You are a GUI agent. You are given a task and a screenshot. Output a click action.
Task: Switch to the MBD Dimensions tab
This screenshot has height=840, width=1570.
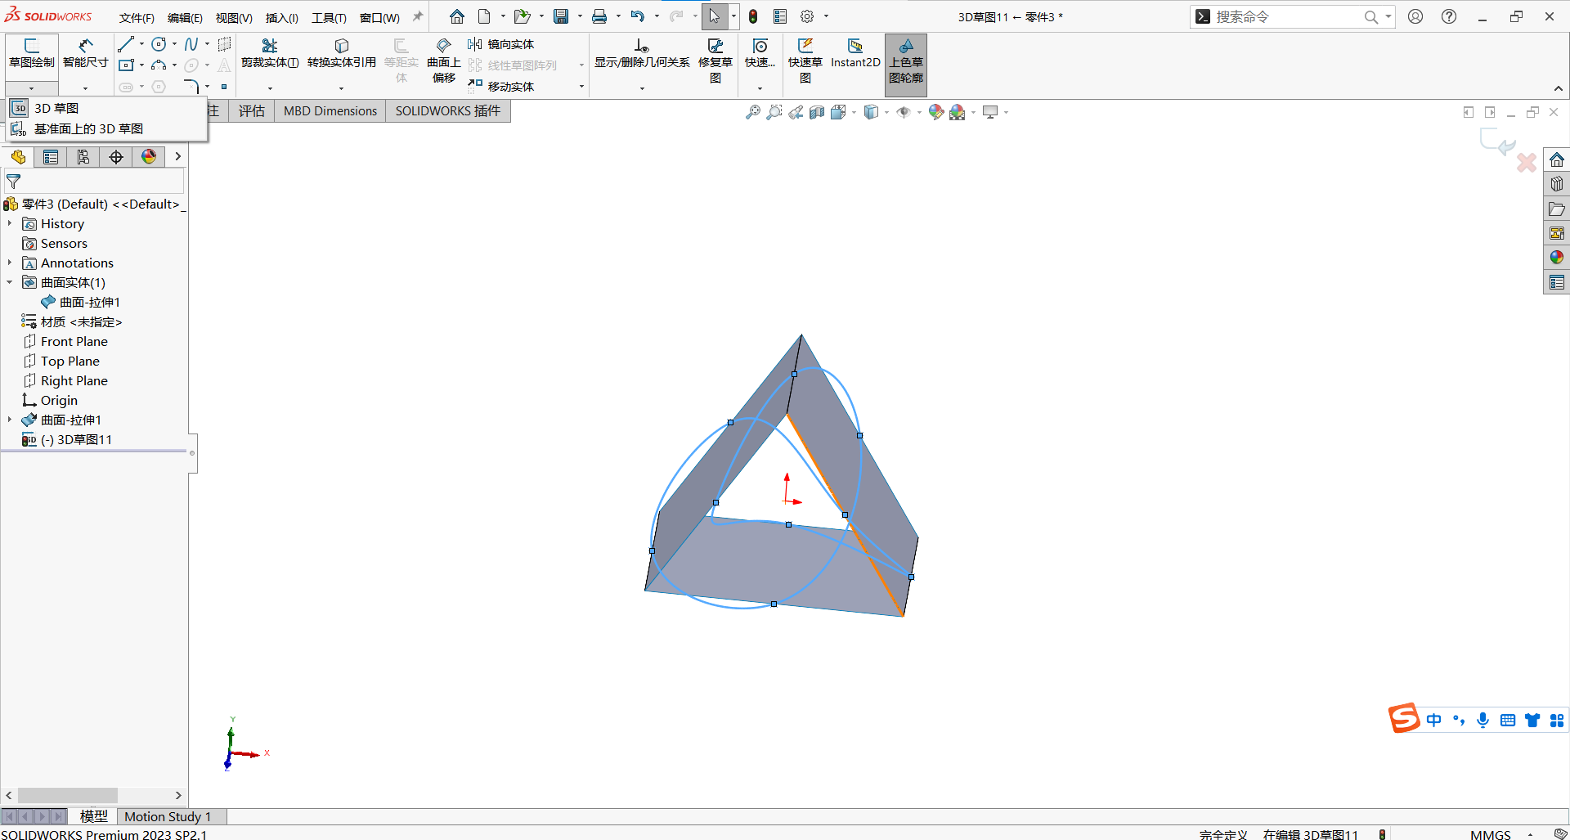[329, 110]
